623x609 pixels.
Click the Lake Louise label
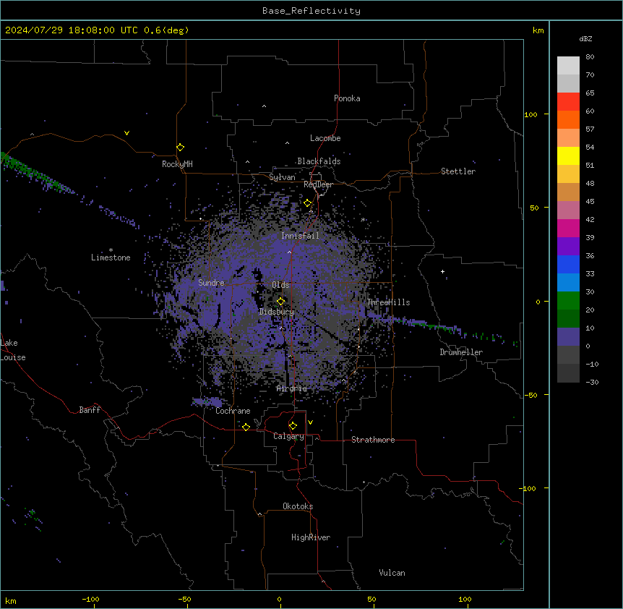pyautogui.click(x=13, y=350)
